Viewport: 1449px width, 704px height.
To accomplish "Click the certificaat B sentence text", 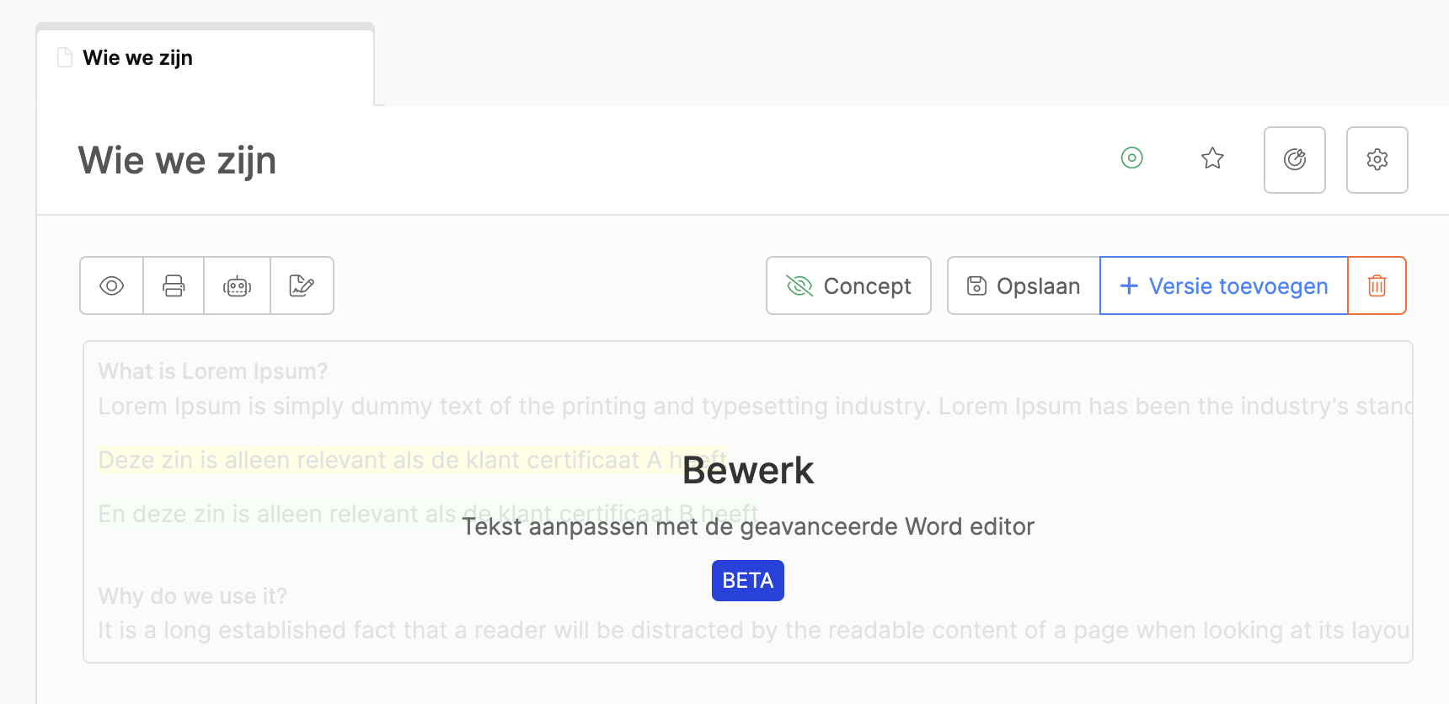I will [429, 514].
